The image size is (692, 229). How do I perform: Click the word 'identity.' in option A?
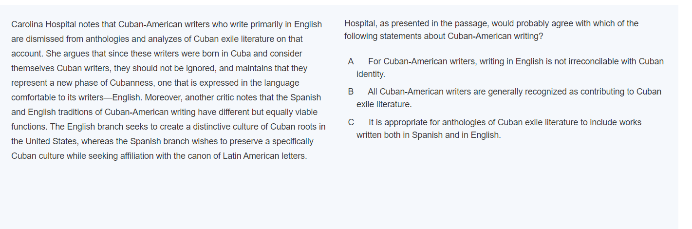tap(371, 74)
